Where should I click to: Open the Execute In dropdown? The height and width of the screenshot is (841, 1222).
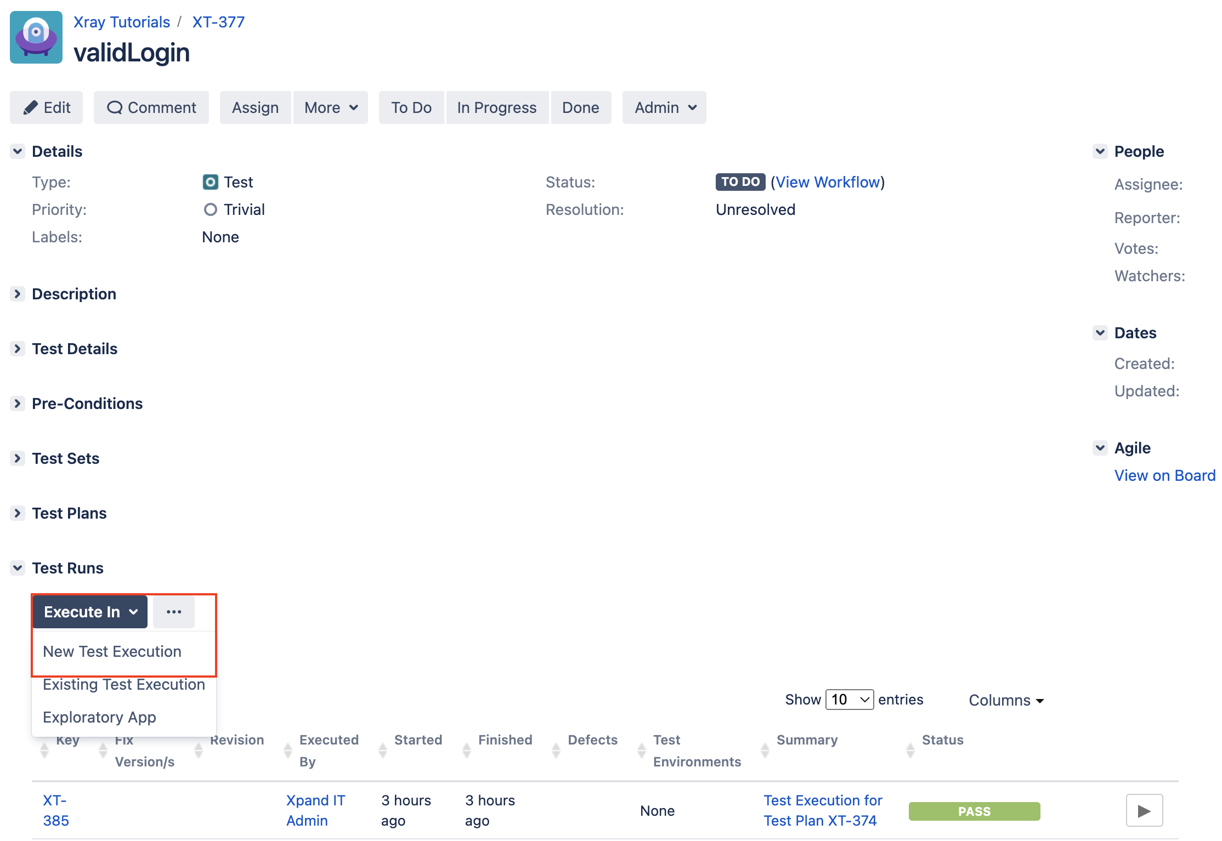(x=90, y=612)
